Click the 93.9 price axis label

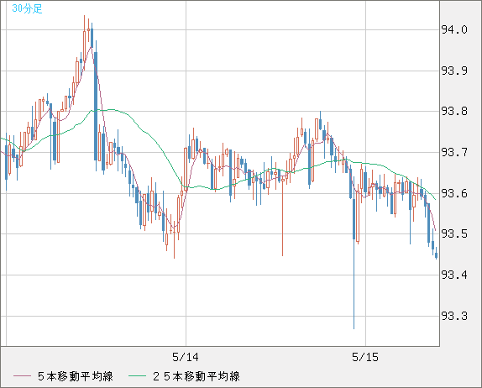click(454, 71)
